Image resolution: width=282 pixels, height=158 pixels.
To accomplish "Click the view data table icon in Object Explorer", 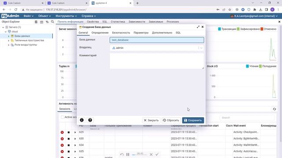I will point(41,22).
